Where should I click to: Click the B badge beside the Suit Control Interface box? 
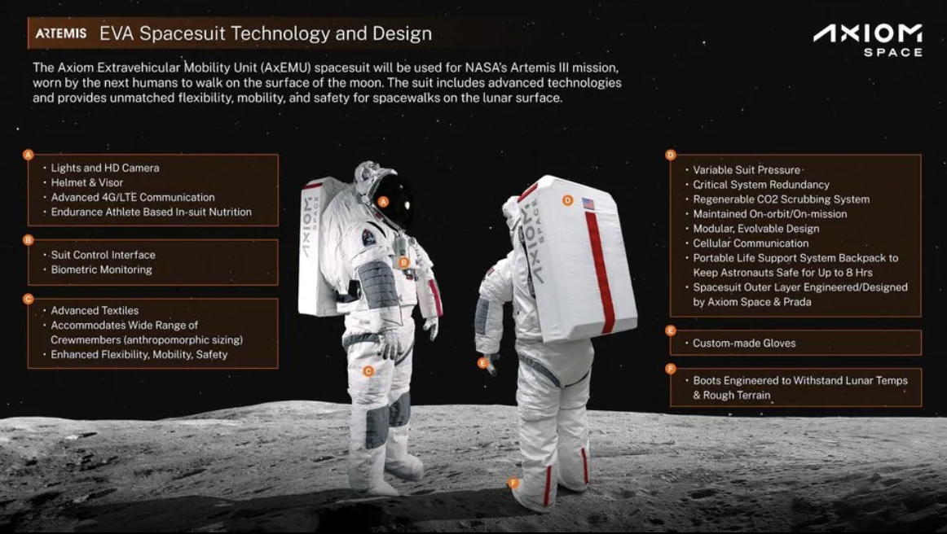click(28, 239)
